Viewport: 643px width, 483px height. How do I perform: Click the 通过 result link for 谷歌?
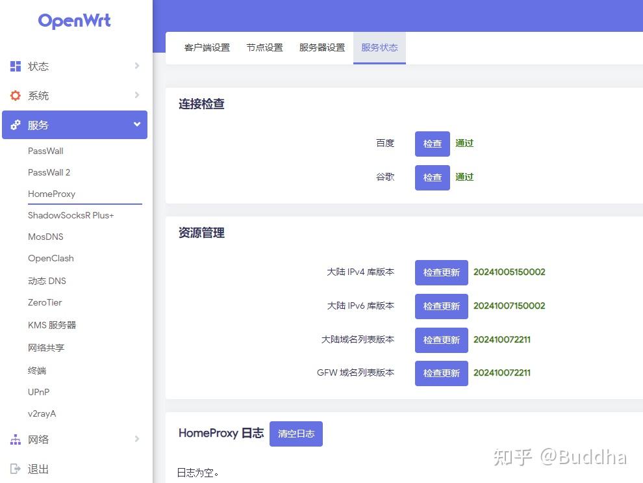point(464,177)
